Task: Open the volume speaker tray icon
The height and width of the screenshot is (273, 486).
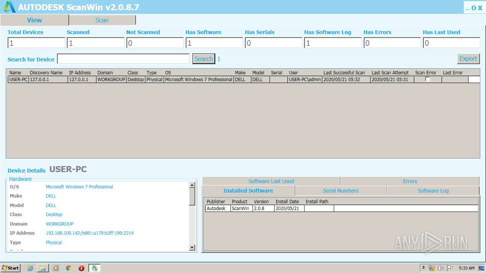Action: point(441,268)
